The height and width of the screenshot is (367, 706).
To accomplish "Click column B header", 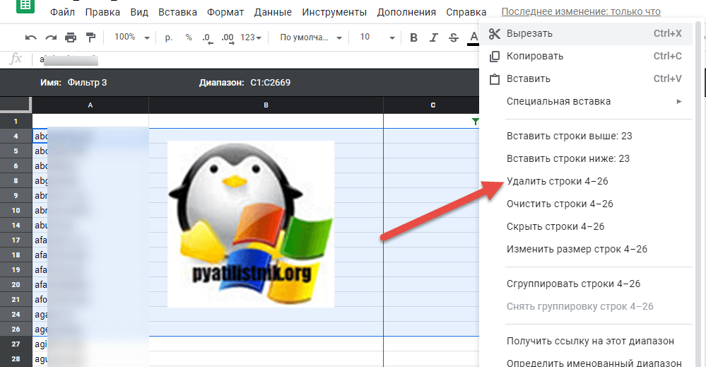I will [266, 105].
